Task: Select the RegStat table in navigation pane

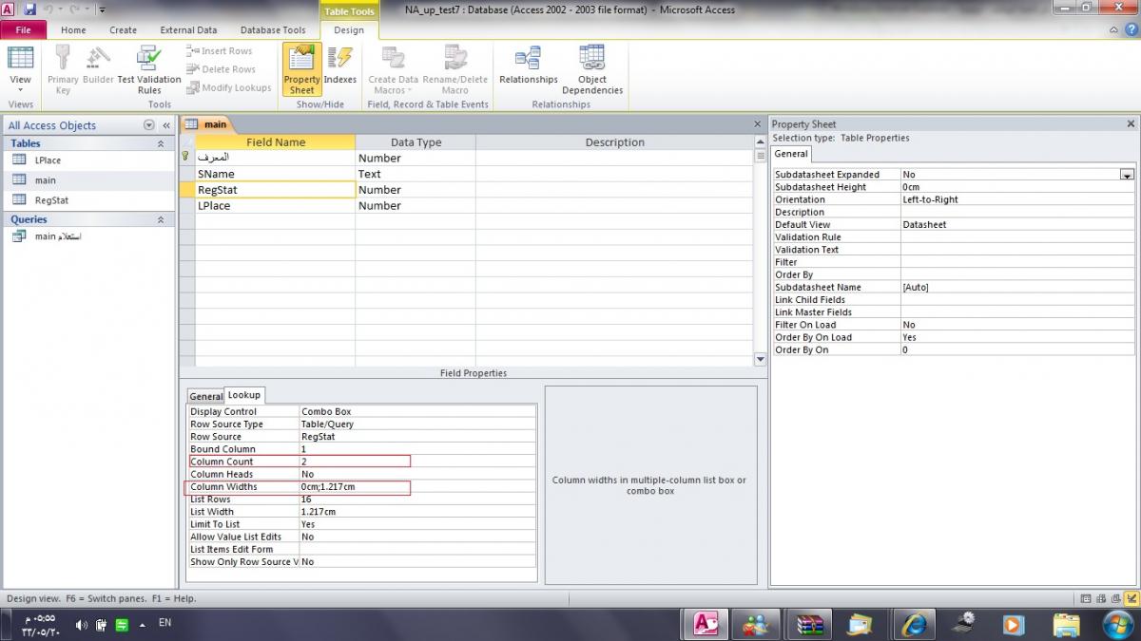Action: coord(51,200)
